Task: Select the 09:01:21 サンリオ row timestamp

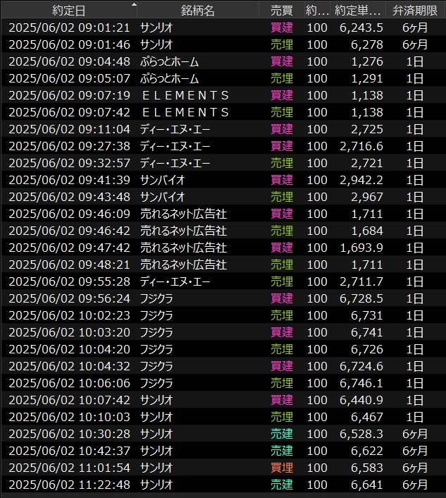Action: coord(69,28)
